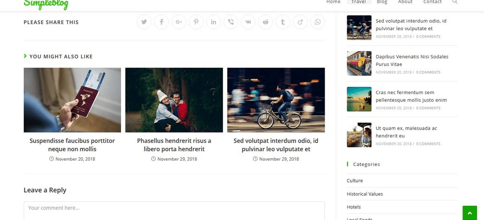Browse the Historical Values category
Viewport: 484px width, 220px height.
tap(365, 194)
